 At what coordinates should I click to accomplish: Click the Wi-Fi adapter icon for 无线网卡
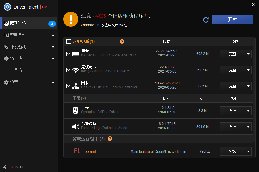[76, 70]
